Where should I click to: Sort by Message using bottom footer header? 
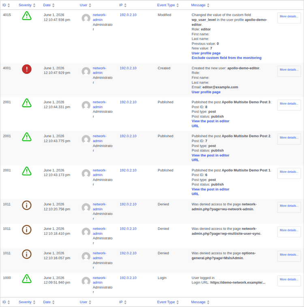pos(200,302)
